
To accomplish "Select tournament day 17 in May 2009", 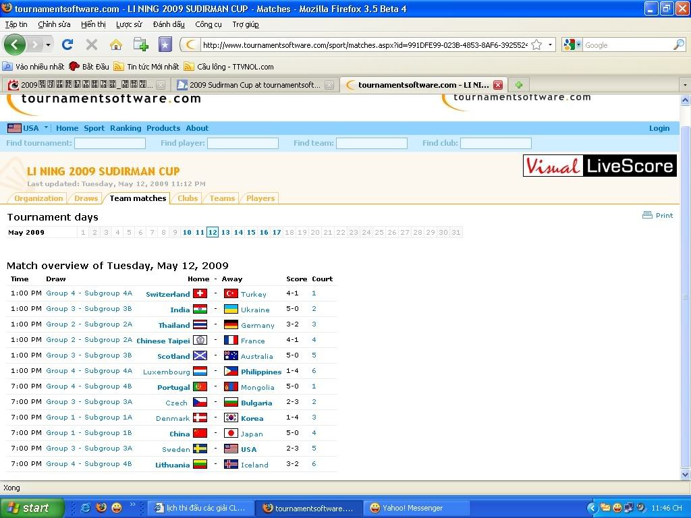I will tap(277, 232).
